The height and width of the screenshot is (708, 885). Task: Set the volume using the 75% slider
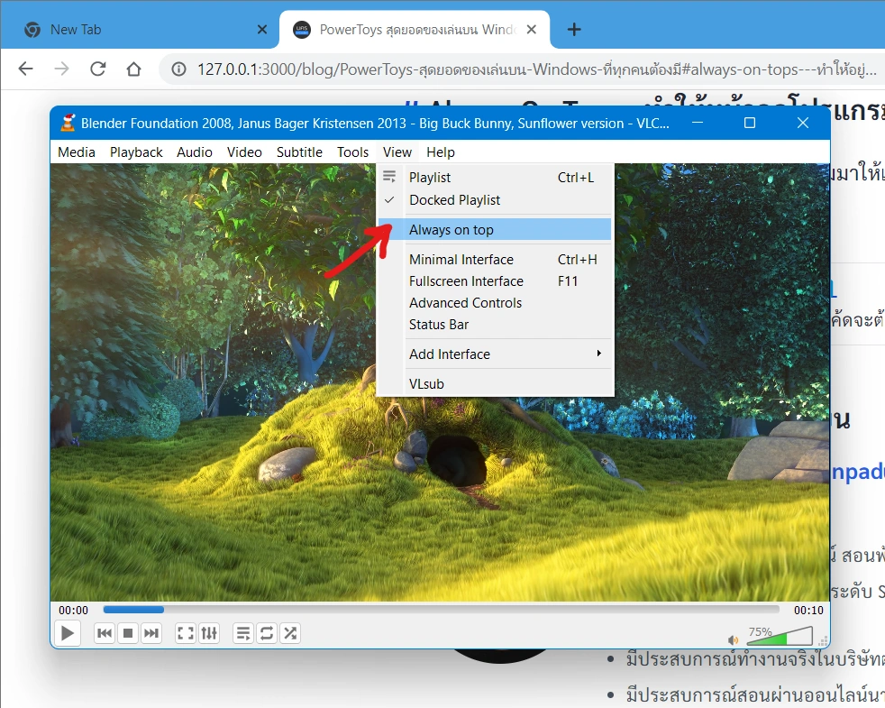pos(780,636)
